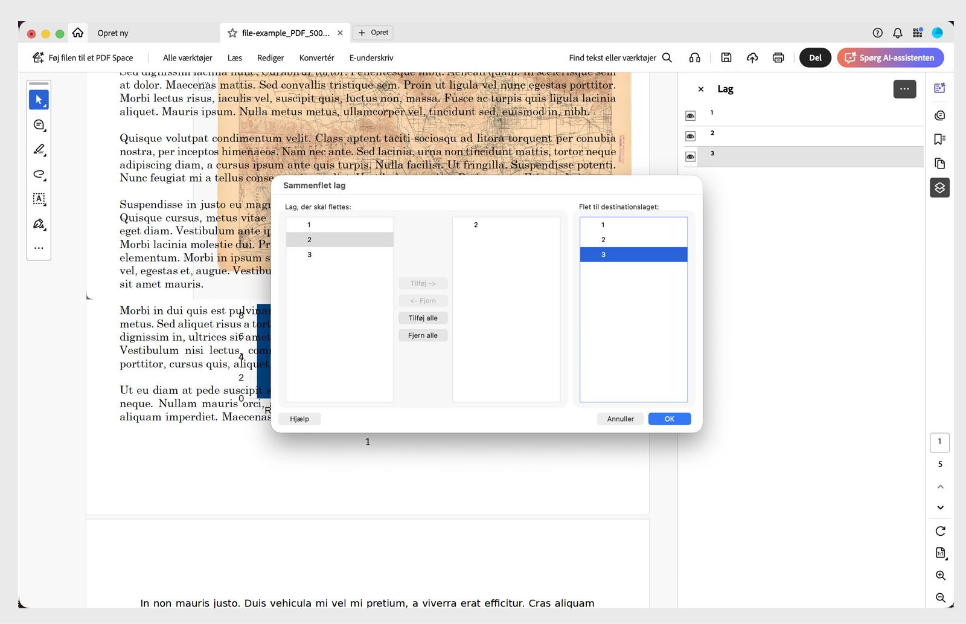This screenshot has width=966, height=624.
Task: Open the Comments panel icon in right rail
Action: click(x=939, y=115)
